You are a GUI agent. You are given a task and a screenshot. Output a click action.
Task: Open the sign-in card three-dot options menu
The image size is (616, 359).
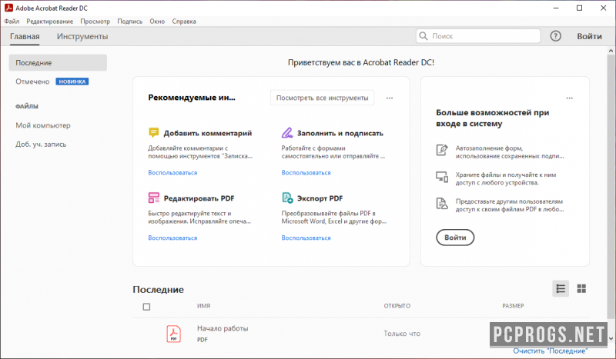coord(569,98)
